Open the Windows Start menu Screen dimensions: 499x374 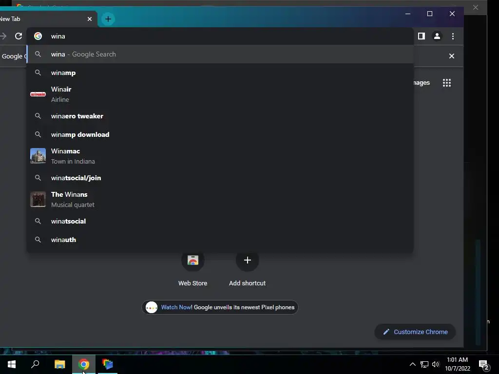[12, 364]
